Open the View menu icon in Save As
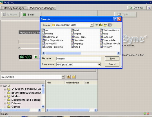Screen dimensions: 152x117 (110, 25)
